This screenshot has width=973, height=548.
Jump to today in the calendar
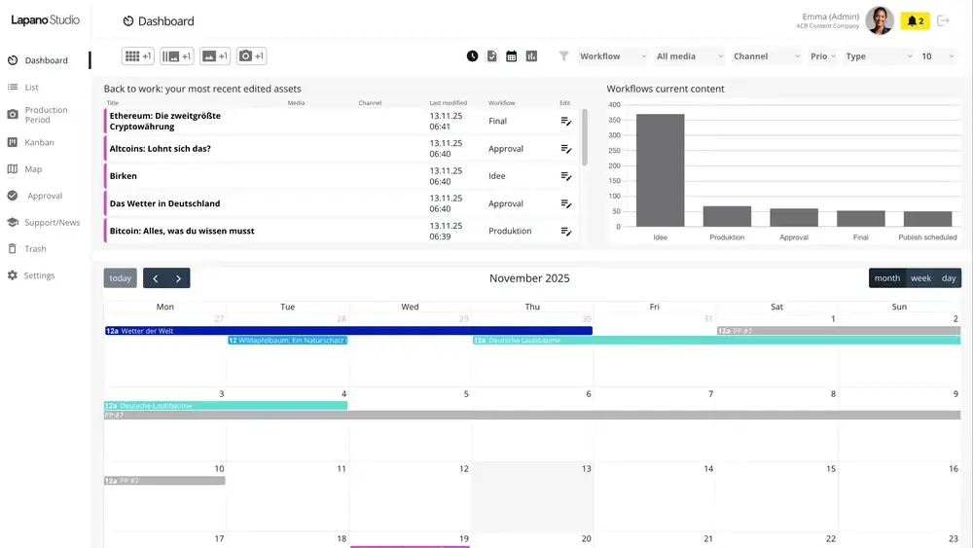pos(121,278)
